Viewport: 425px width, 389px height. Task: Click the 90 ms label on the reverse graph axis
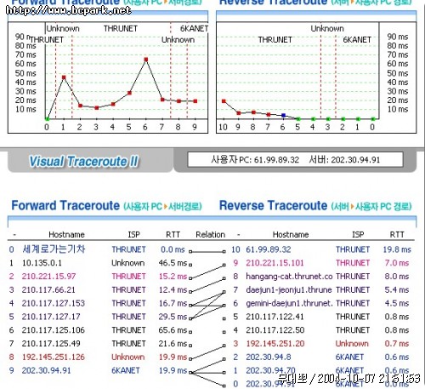pos(398,37)
